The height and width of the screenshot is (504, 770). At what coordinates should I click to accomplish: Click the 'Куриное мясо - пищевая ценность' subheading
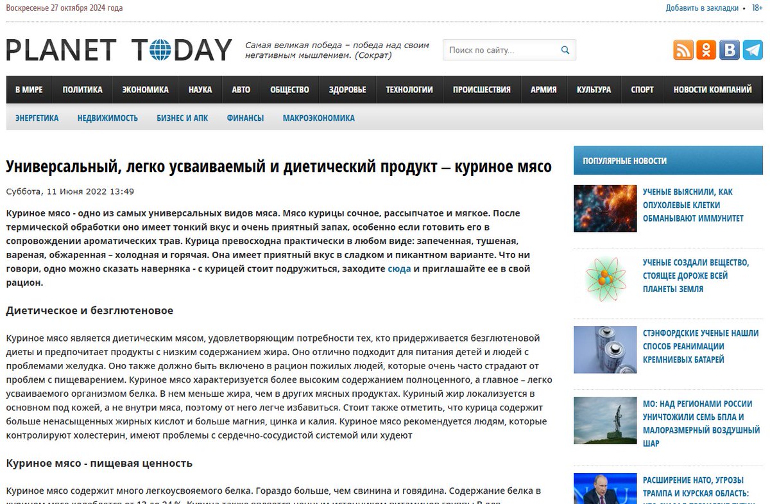pos(99,463)
